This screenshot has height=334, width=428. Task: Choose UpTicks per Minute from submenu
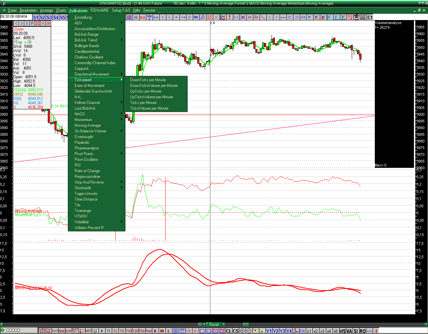pos(145,91)
